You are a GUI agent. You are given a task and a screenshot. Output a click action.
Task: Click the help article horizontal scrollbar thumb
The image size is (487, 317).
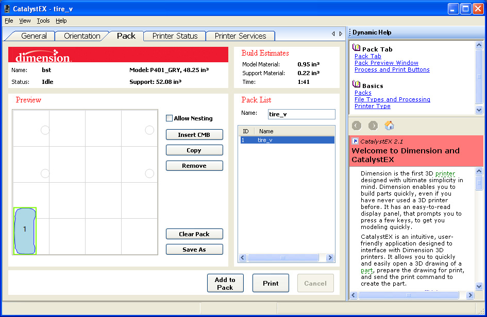click(409, 295)
